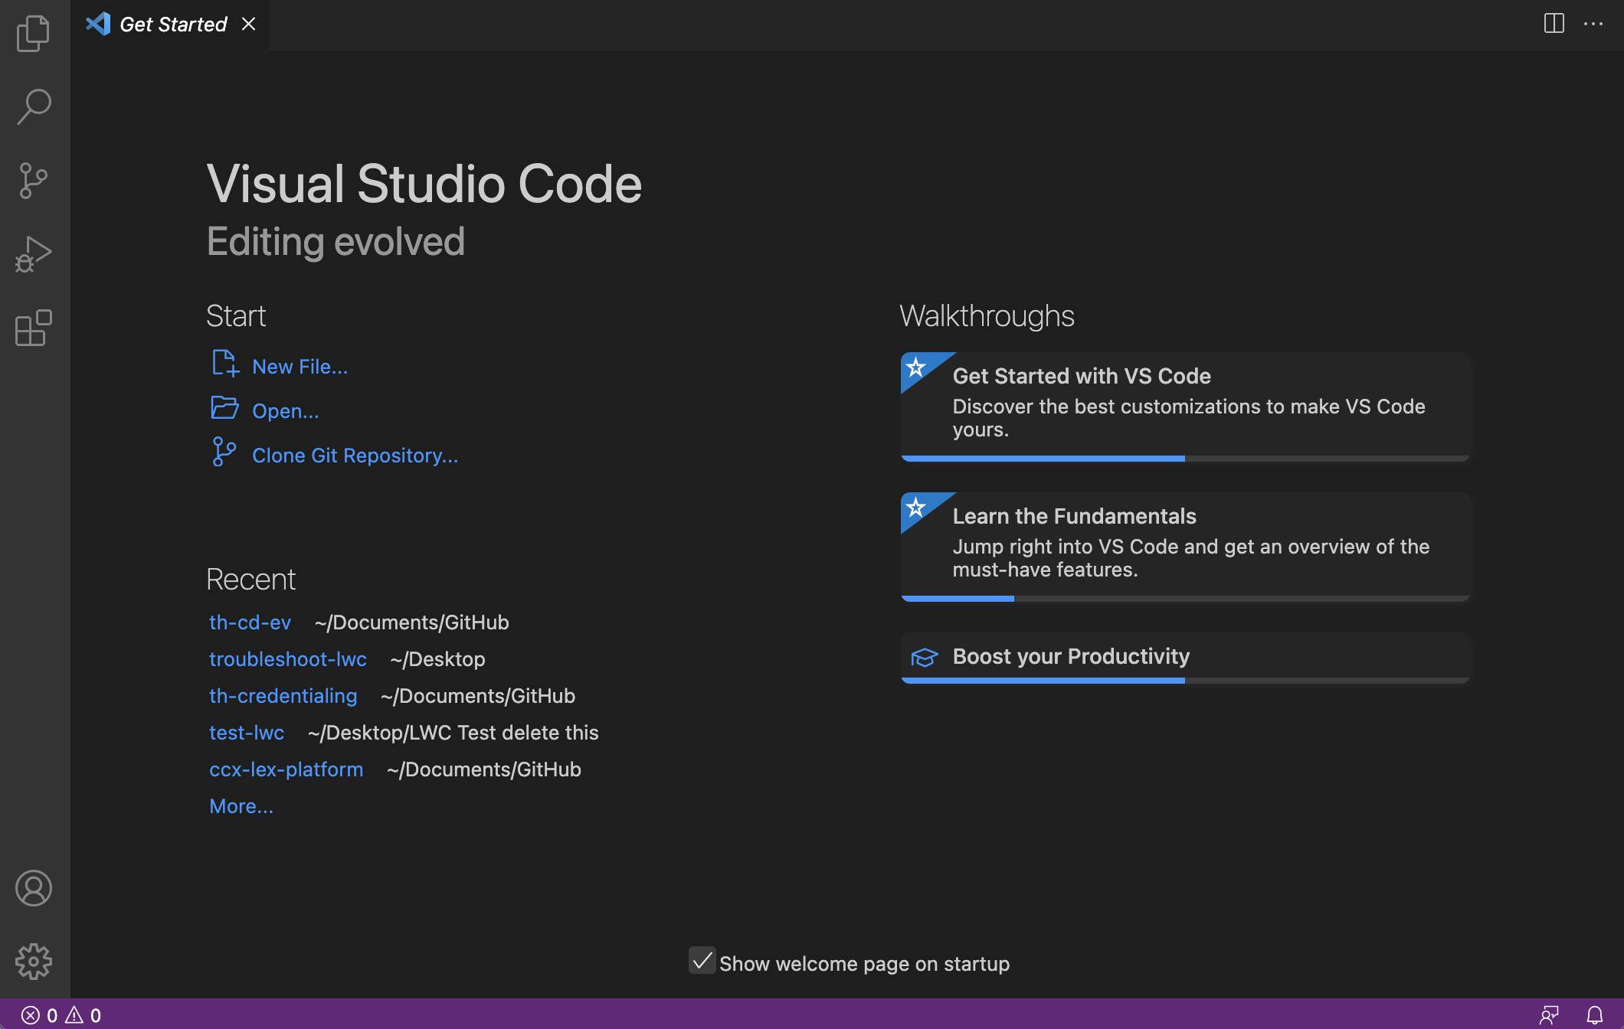This screenshot has width=1624, height=1029.
Task: Select the Get Started tab
Action: pyautogui.click(x=172, y=24)
